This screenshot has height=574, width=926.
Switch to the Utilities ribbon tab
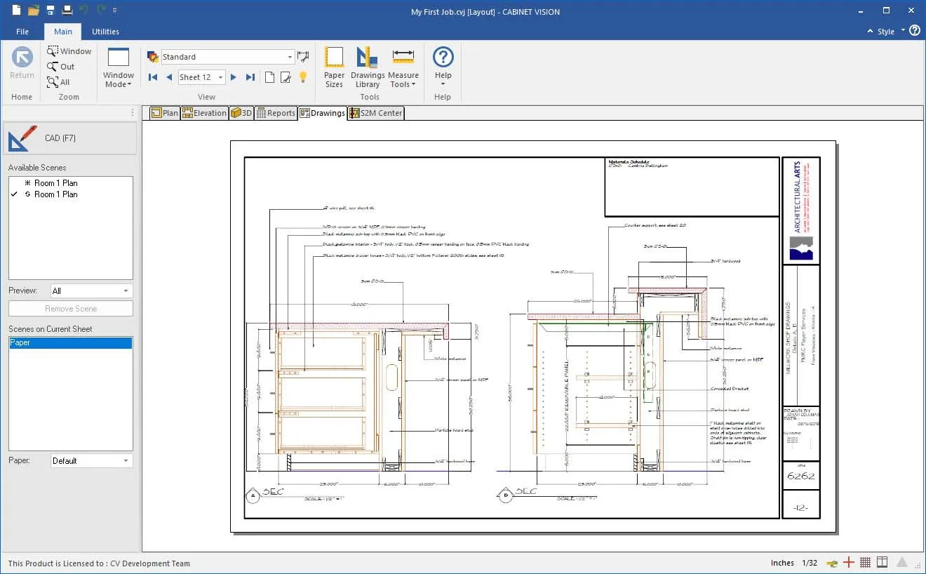(105, 32)
